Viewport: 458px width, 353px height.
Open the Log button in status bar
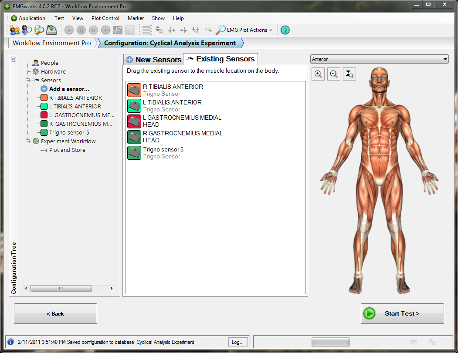click(237, 342)
